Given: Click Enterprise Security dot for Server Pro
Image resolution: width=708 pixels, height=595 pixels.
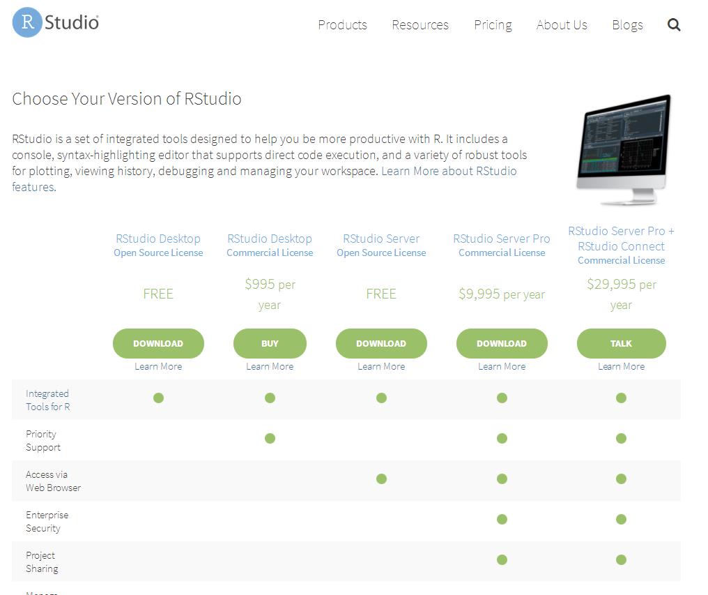Looking at the screenshot, I should tap(502, 519).
